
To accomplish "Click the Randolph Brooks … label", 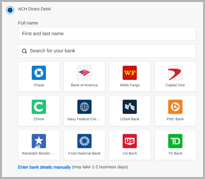I will tap(38, 153).
